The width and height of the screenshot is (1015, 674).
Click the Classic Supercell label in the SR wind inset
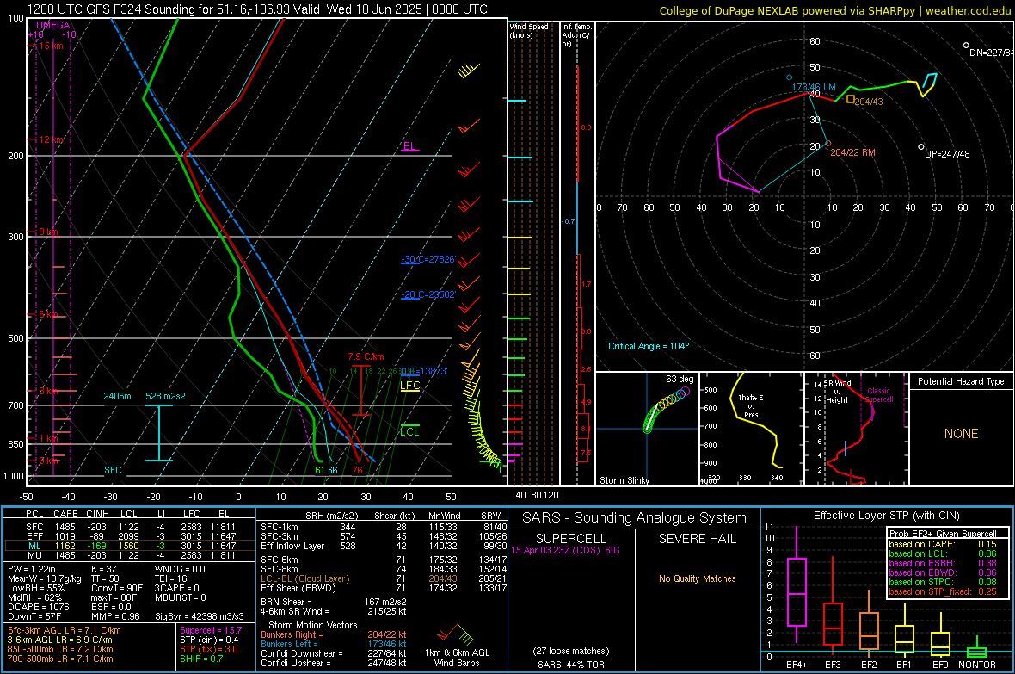click(878, 395)
